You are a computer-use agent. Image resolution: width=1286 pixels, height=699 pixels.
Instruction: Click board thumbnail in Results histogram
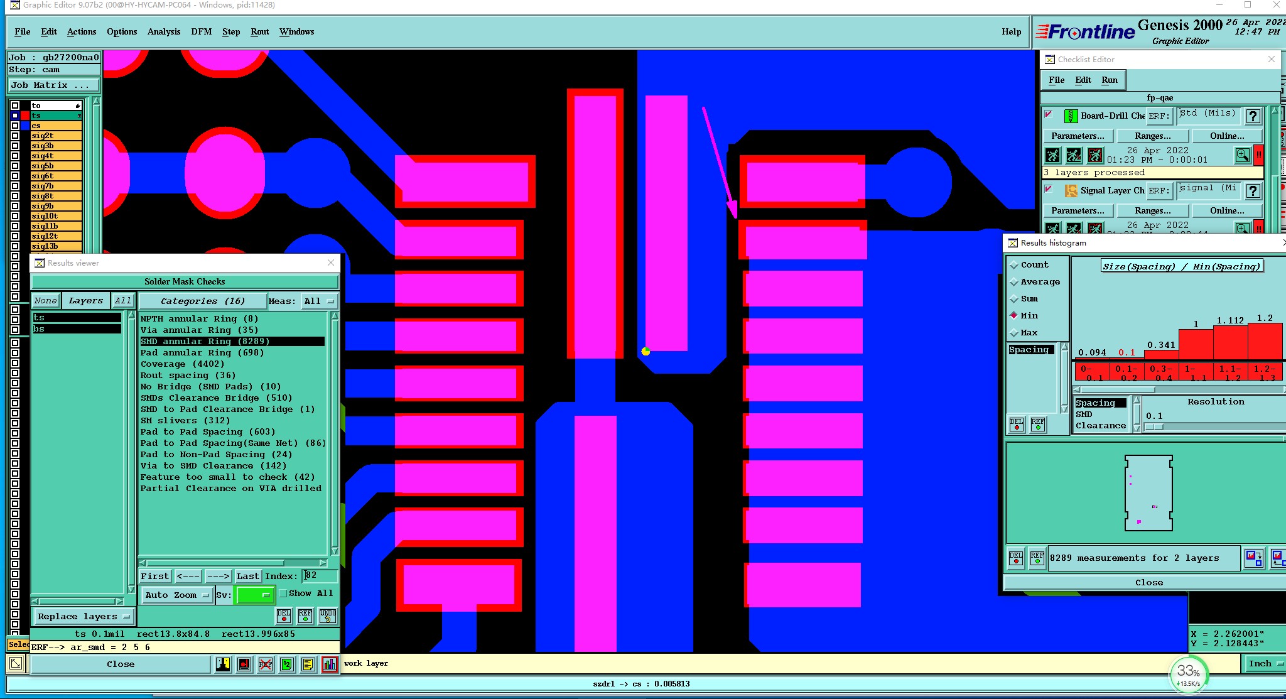(x=1148, y=493)
